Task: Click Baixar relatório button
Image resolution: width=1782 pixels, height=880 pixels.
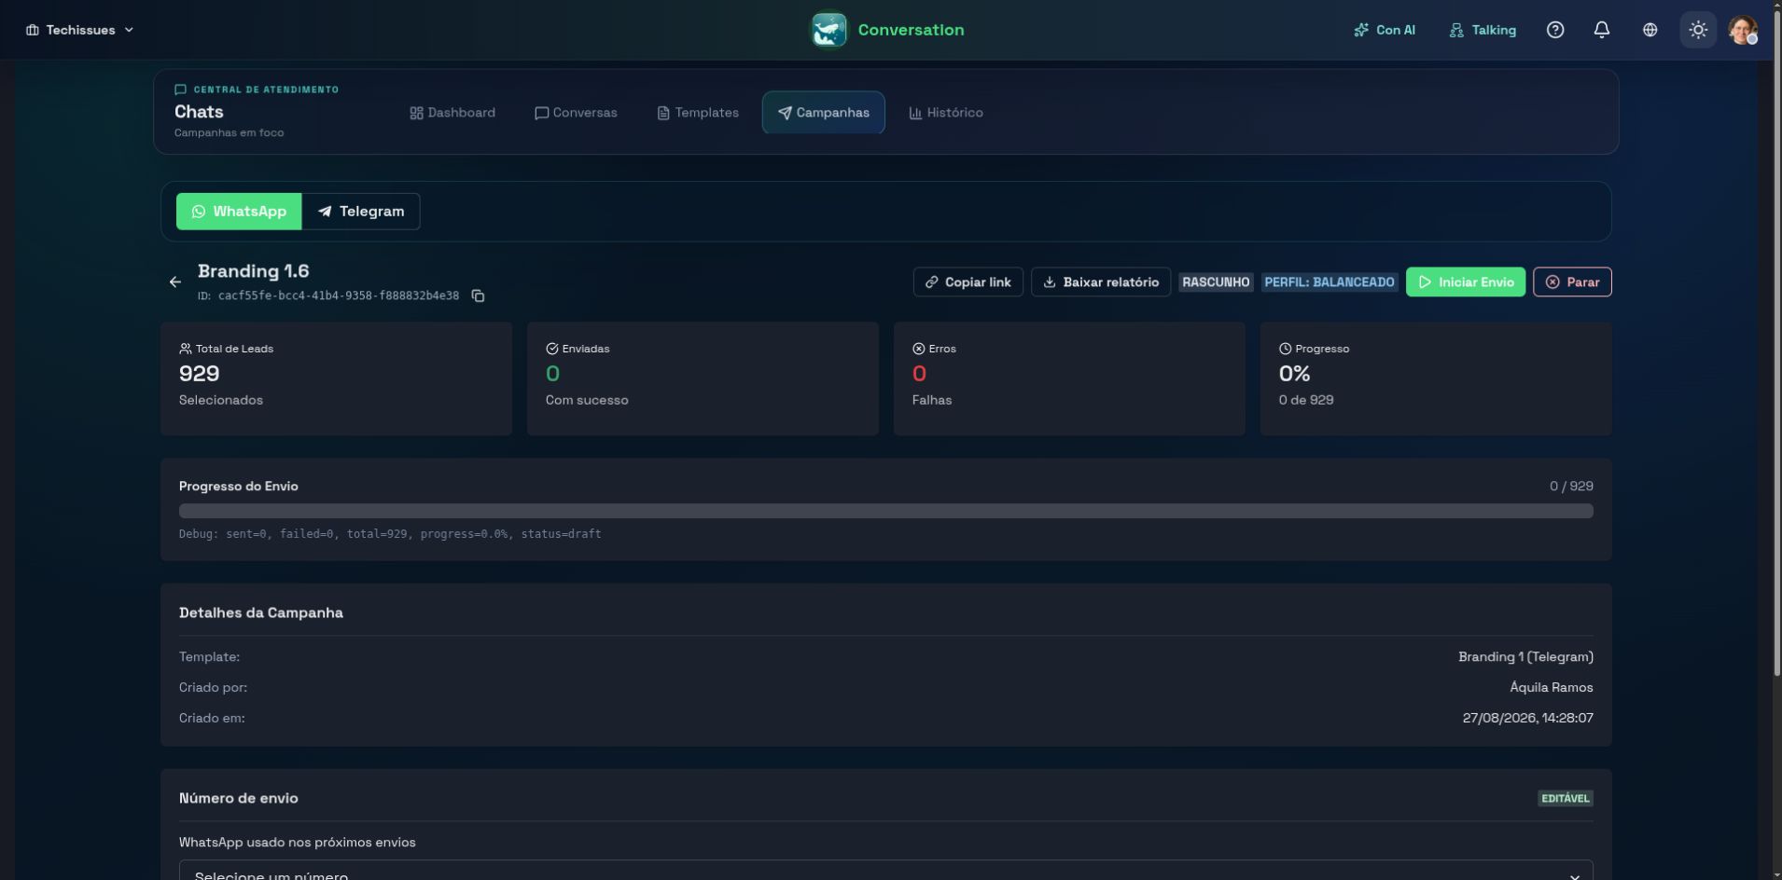Action: tap(1101, 282)
